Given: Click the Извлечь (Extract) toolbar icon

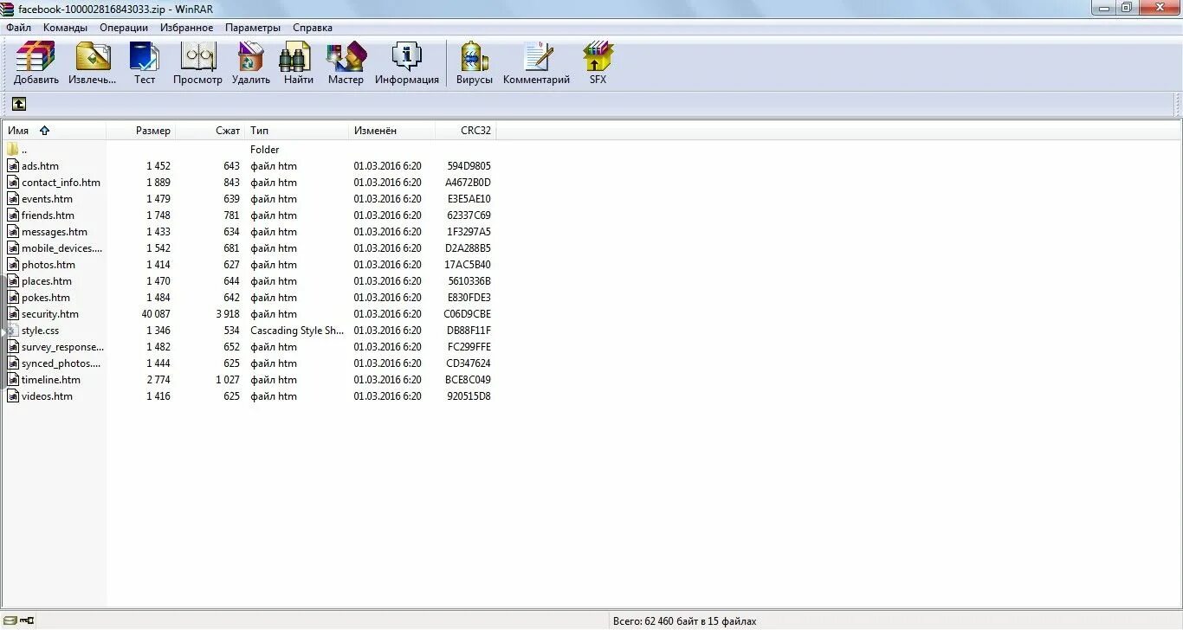Looking at the screenshot, I should click(x=93, y=57).
